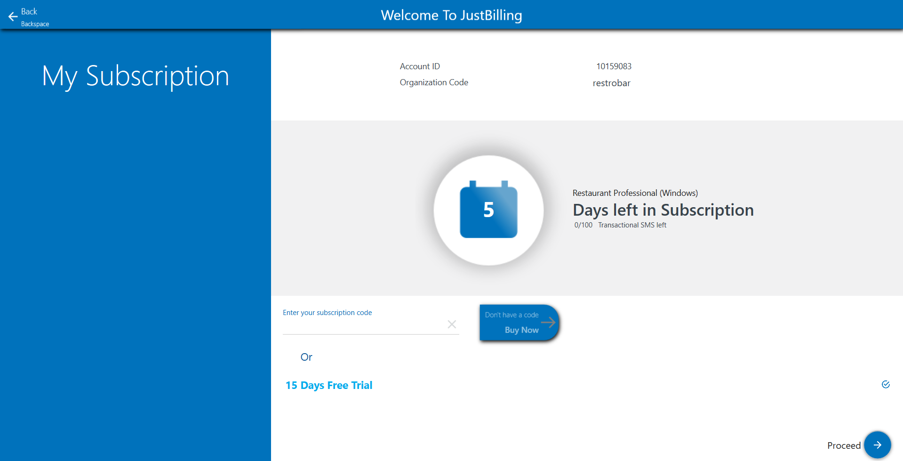The width and height of the screenshot is (903, 461).
Task: Click the arrow inside Buy Now button
Action: pos(548,322)
